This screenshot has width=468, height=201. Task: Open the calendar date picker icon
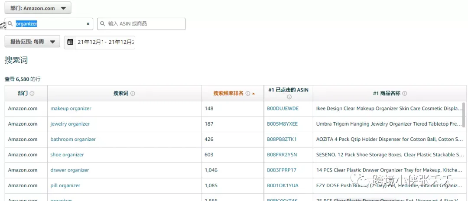(x=70, y=42)
